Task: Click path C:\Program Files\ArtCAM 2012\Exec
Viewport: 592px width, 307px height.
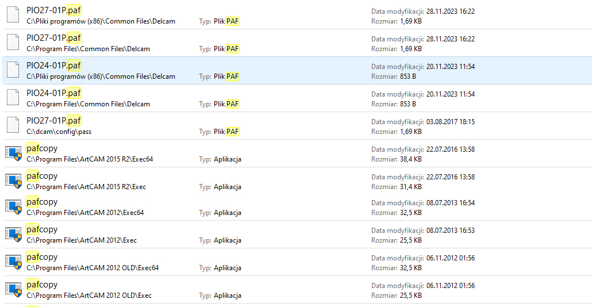Action: coord(82,240)
